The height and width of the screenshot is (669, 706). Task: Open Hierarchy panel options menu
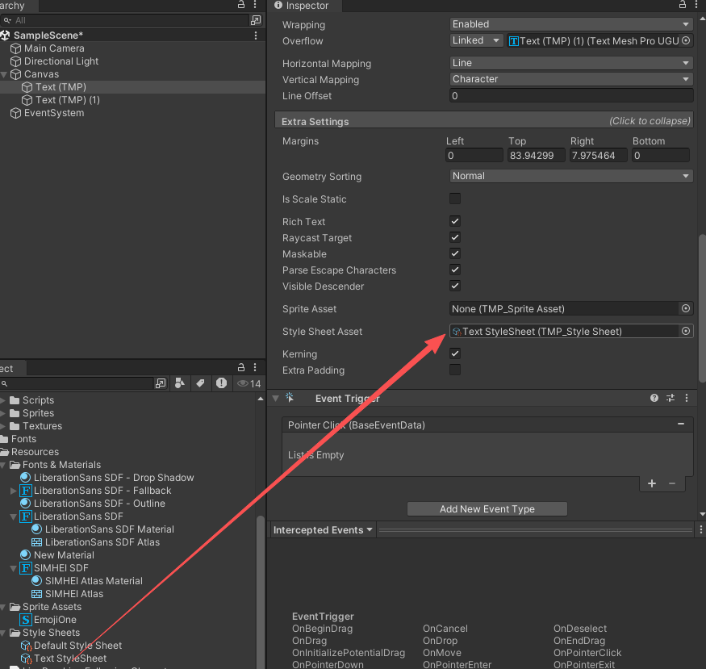coord(255,5)
